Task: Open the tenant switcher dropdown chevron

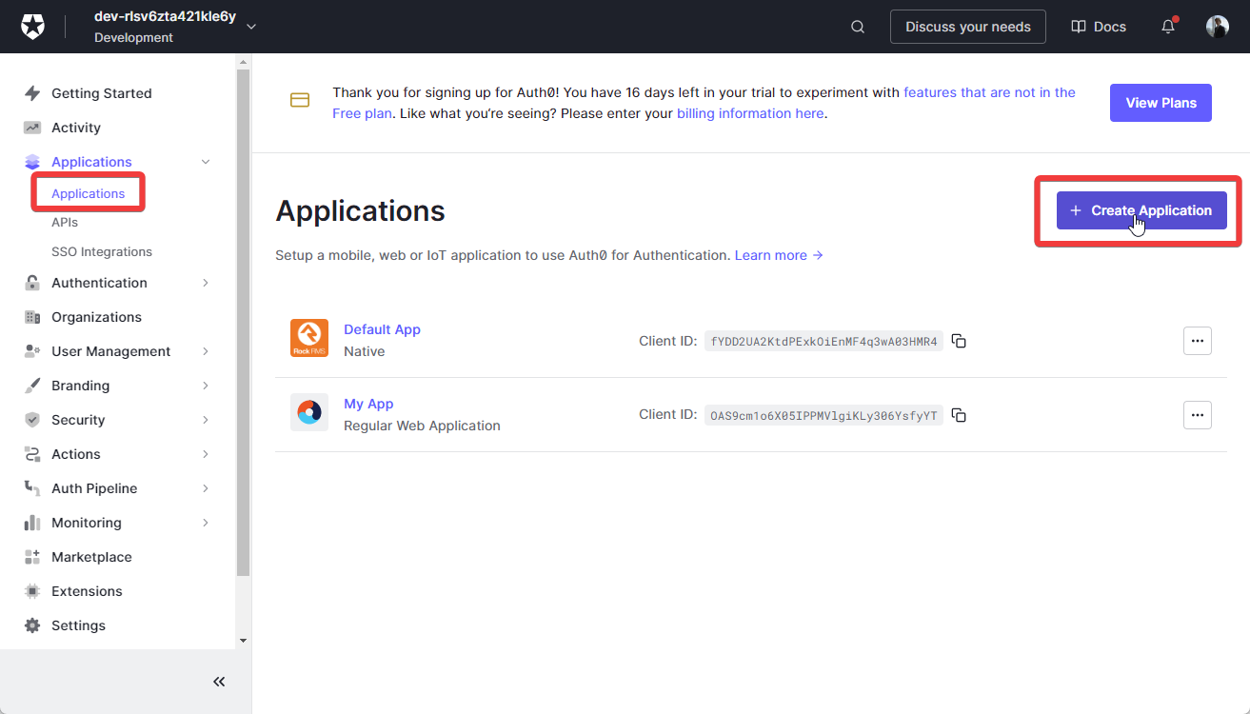Action: [251, 27]
